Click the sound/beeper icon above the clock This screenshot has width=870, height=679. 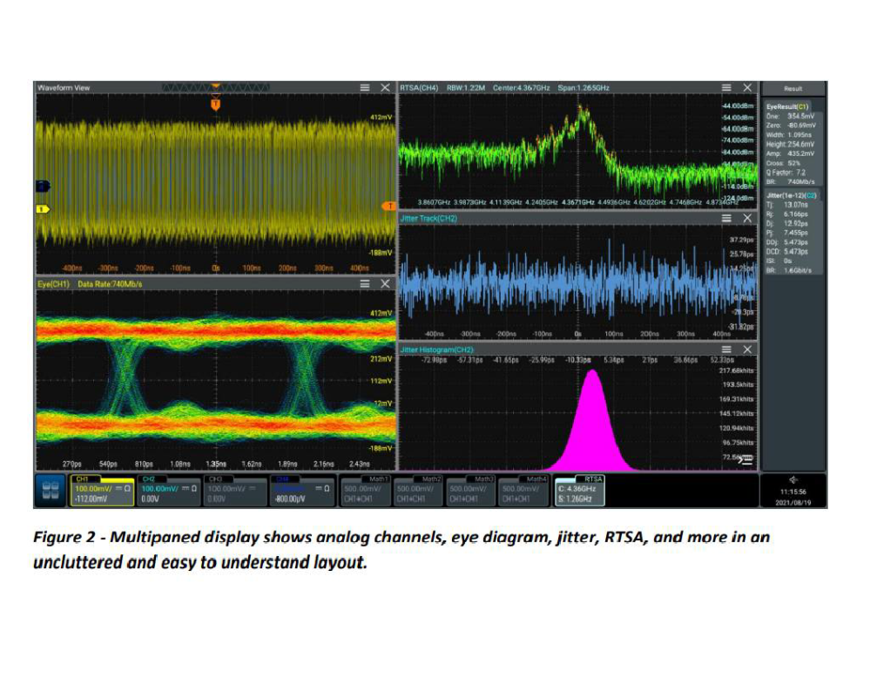[793, 480]
